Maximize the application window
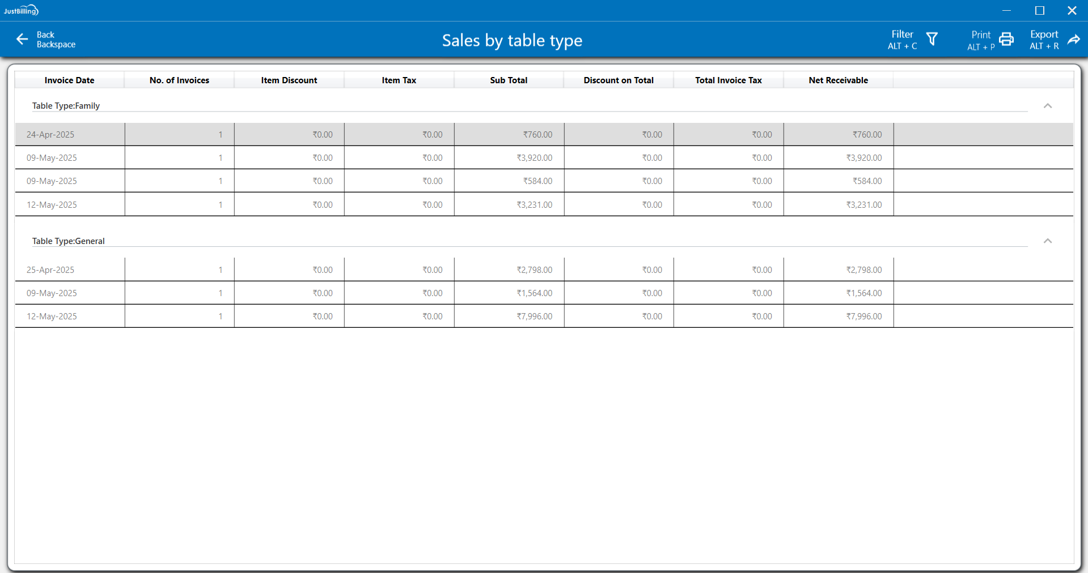The image size is (1088, 573). [1040, 10]
